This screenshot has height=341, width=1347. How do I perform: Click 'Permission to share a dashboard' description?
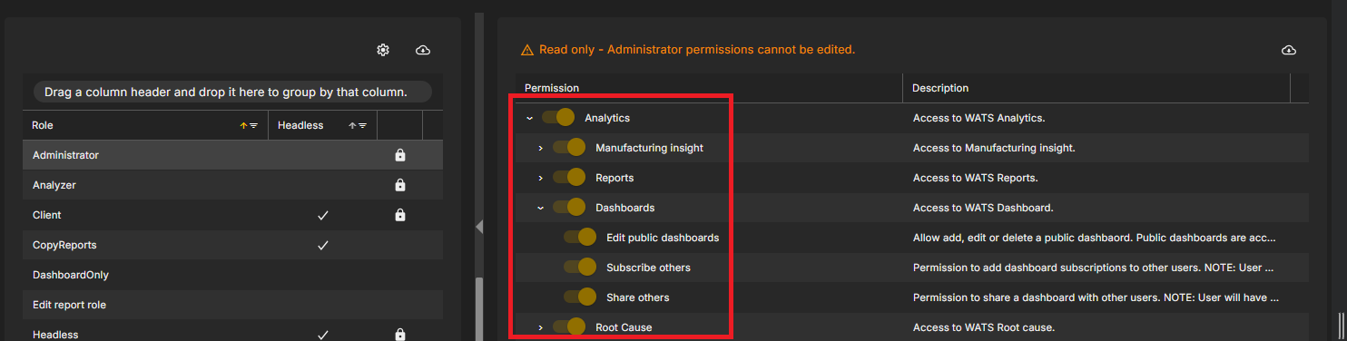pos(1096,297)
